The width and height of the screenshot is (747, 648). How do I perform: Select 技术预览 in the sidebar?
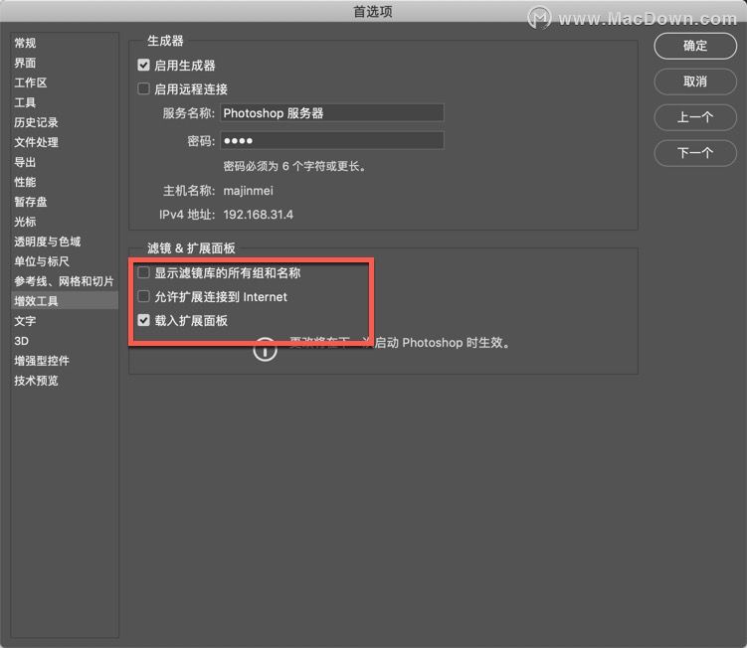[65, 381]
